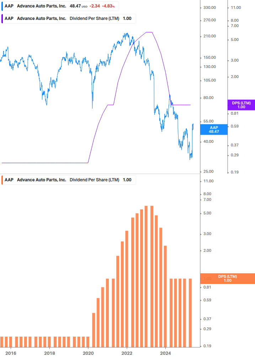This screenshot has height=358, width=255.
Task: Click the 11.00 label on lower chart axis
Action: [208, 181]
